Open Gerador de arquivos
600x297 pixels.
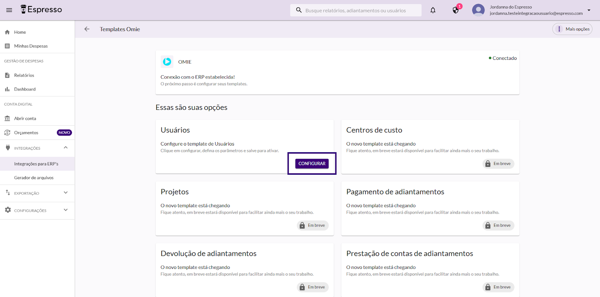tap(37, 178)
